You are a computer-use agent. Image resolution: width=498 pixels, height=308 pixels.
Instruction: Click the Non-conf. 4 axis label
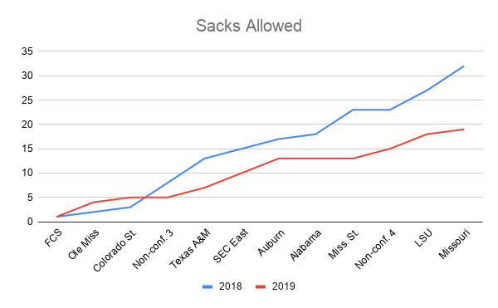[x=375, y=249]
